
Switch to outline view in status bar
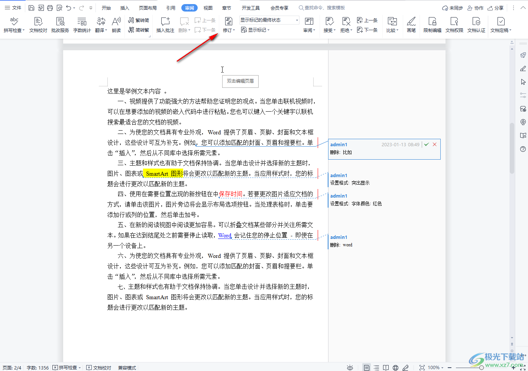point(376,368)
